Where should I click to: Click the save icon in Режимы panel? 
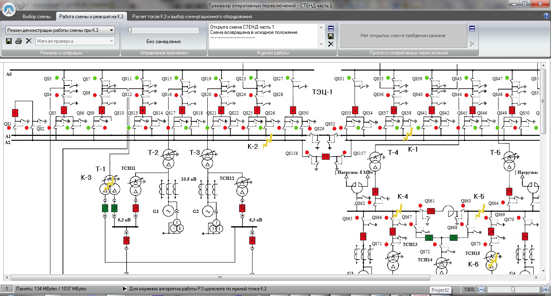pos(9,41)
